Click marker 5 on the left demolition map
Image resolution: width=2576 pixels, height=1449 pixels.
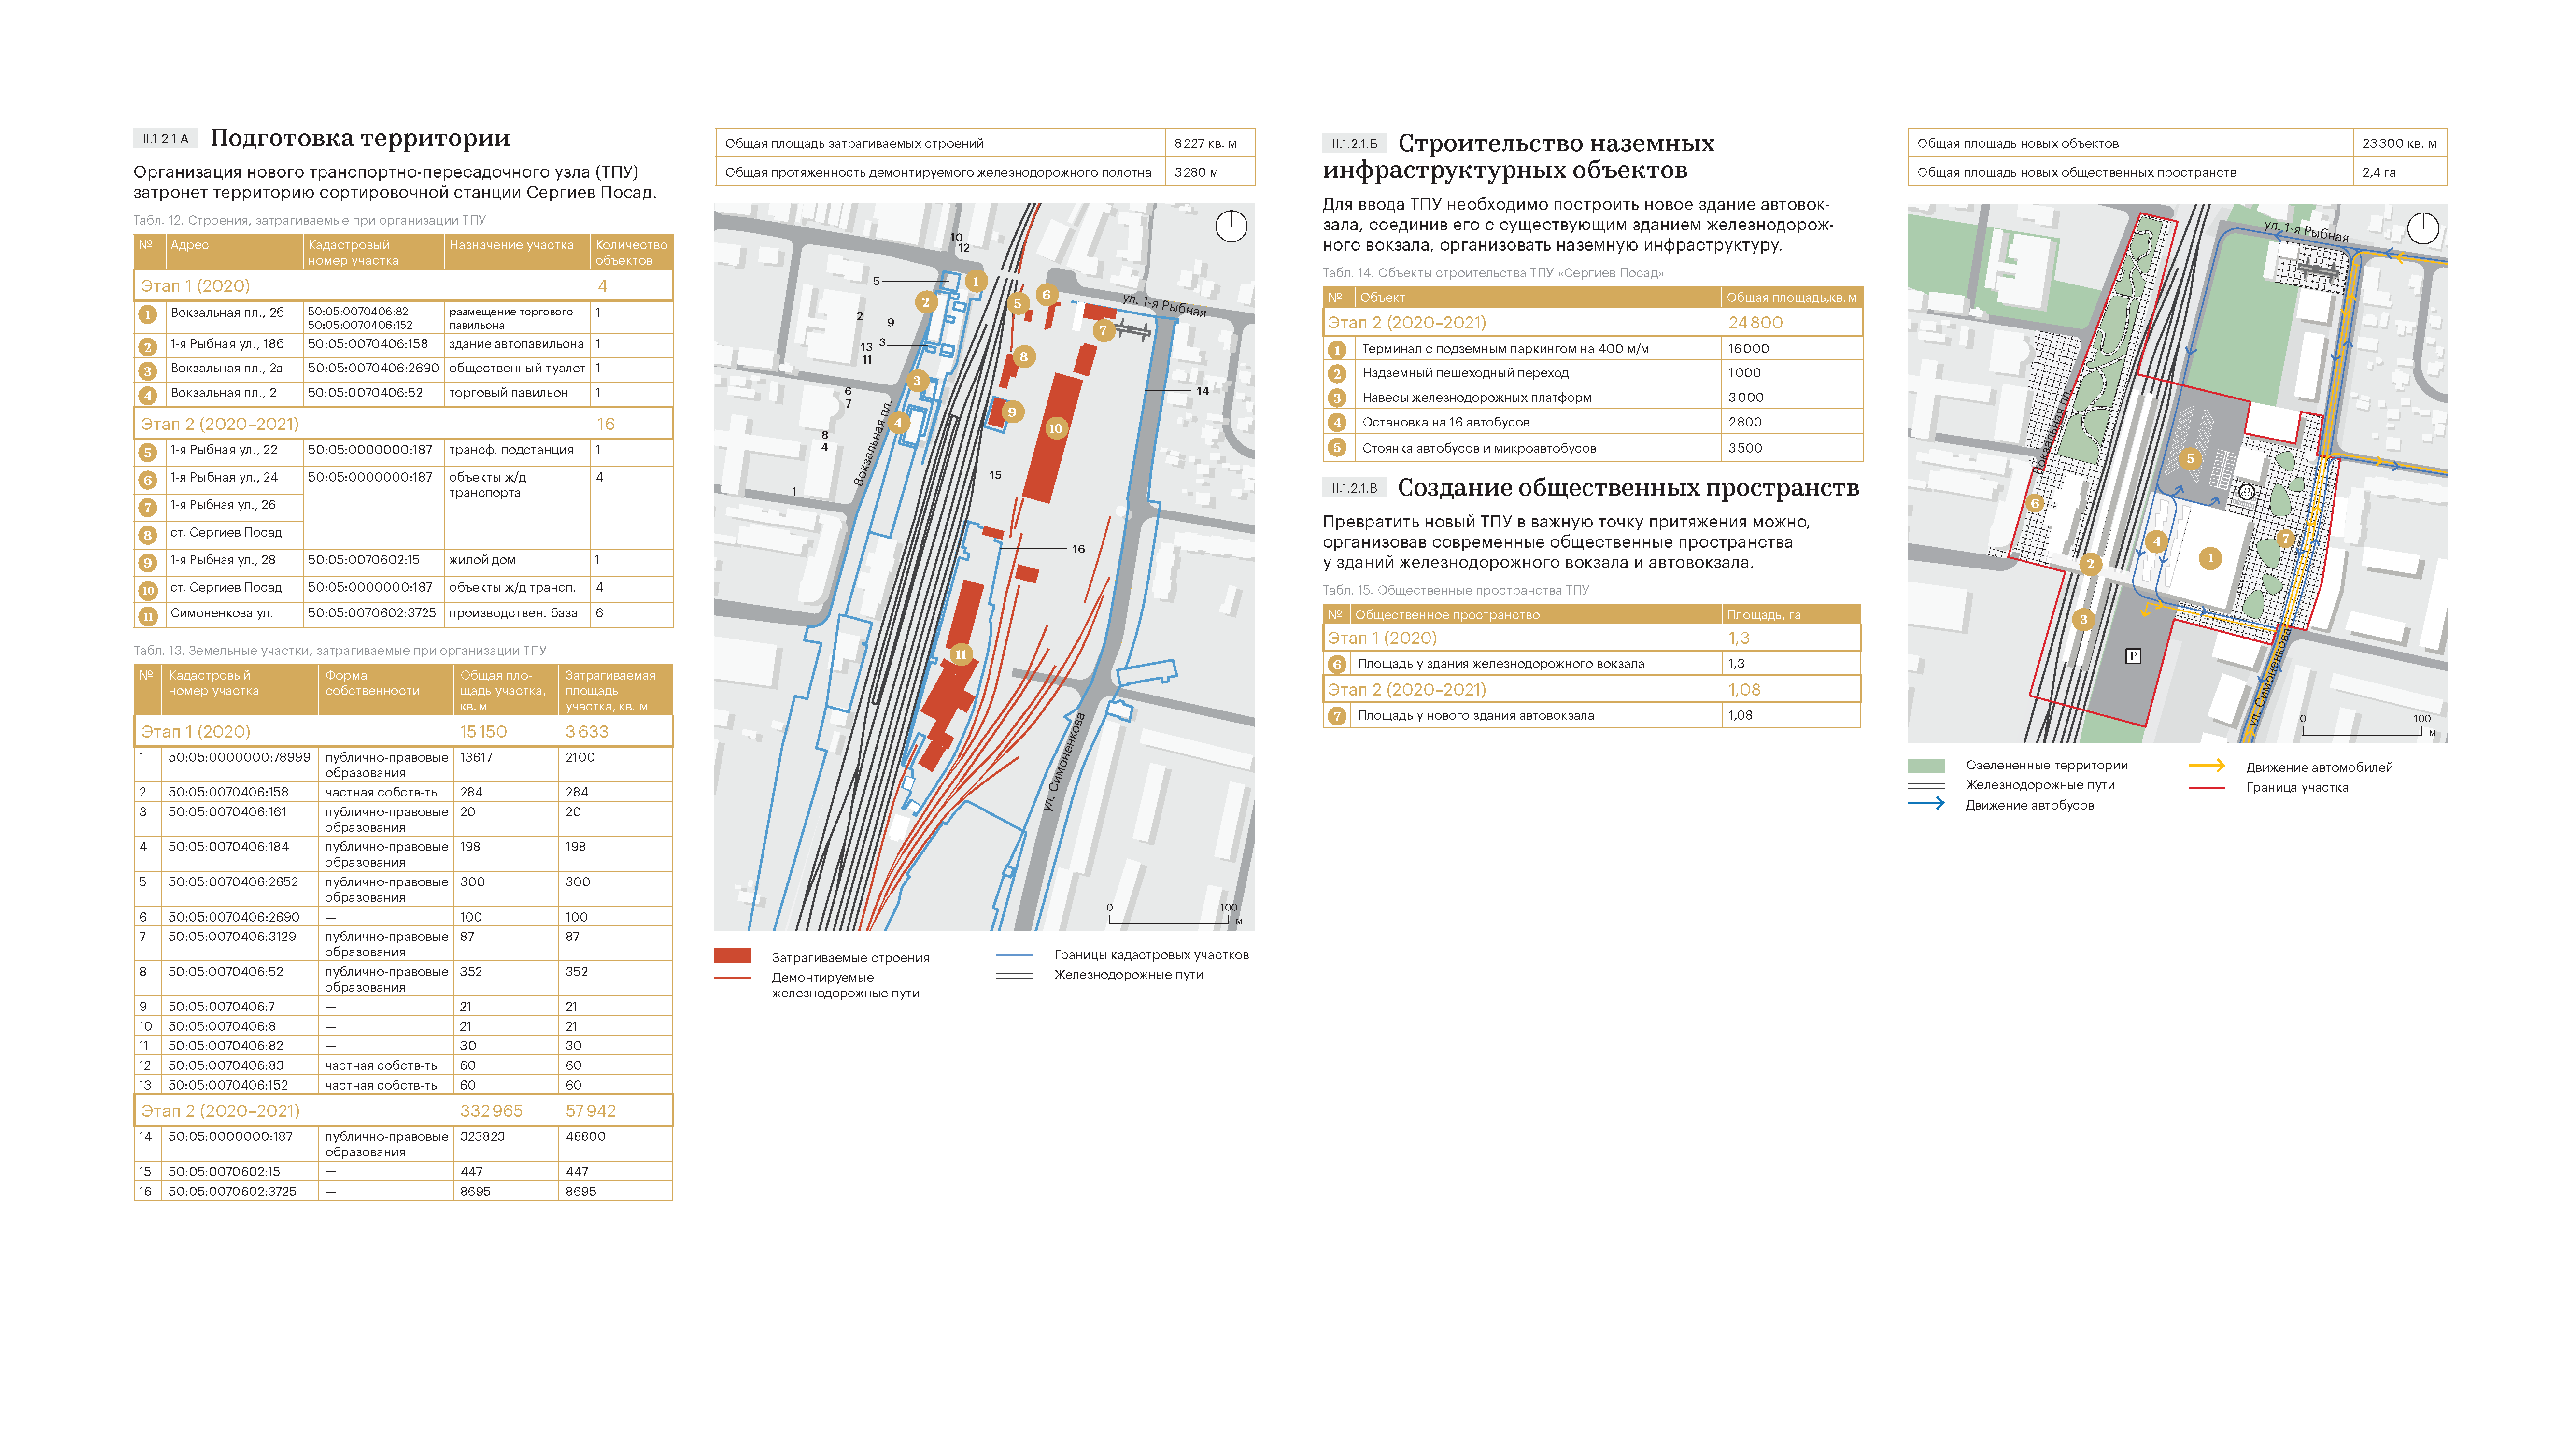coord(1017,303)
